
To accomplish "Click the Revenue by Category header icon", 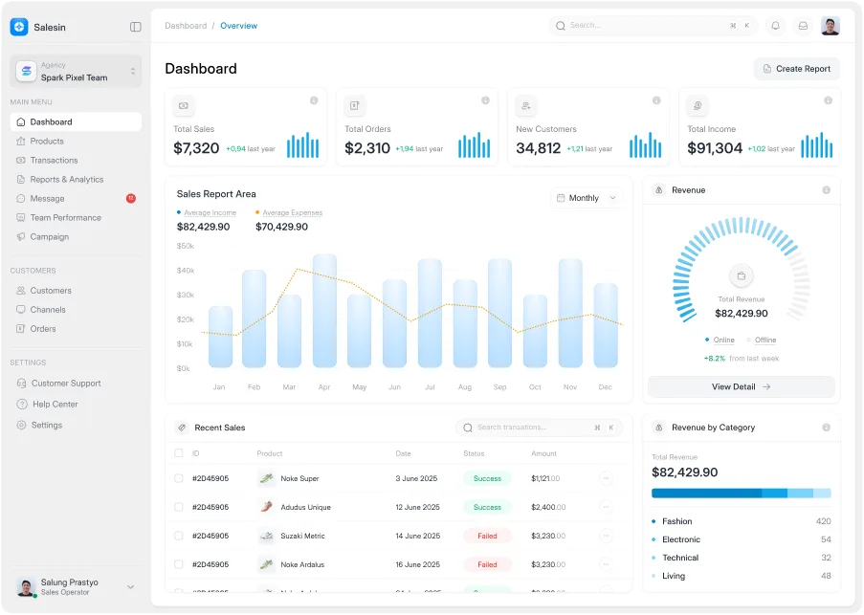I will click(x=658, y=428).
